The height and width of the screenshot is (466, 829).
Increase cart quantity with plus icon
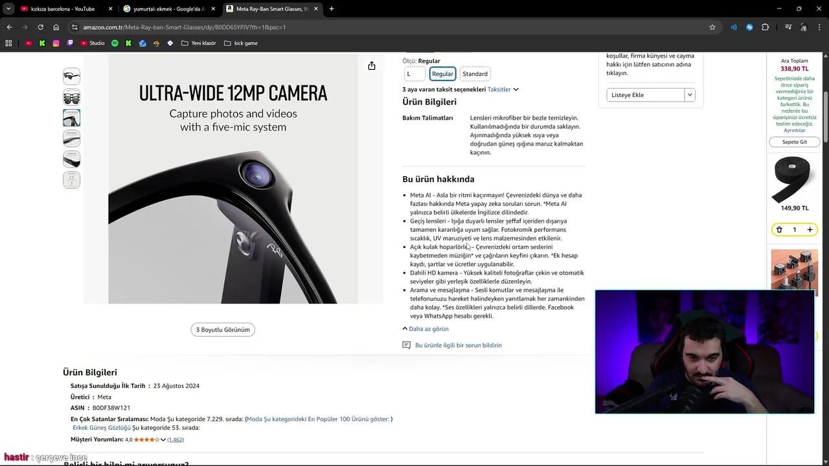coord(810,230)
